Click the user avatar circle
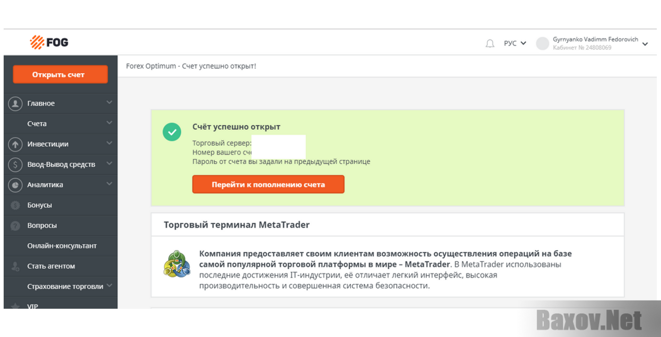Image resolution: width=661 pixels, height=337 pixels. pos(542,43)
